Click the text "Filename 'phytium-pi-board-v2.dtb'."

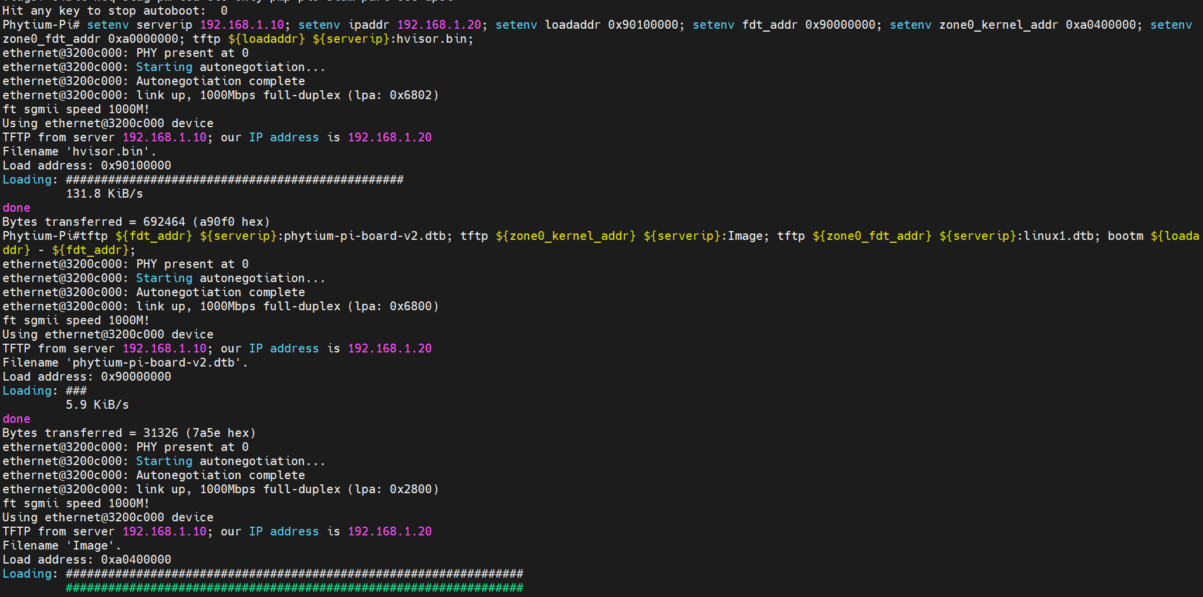(x=125, y=362)
